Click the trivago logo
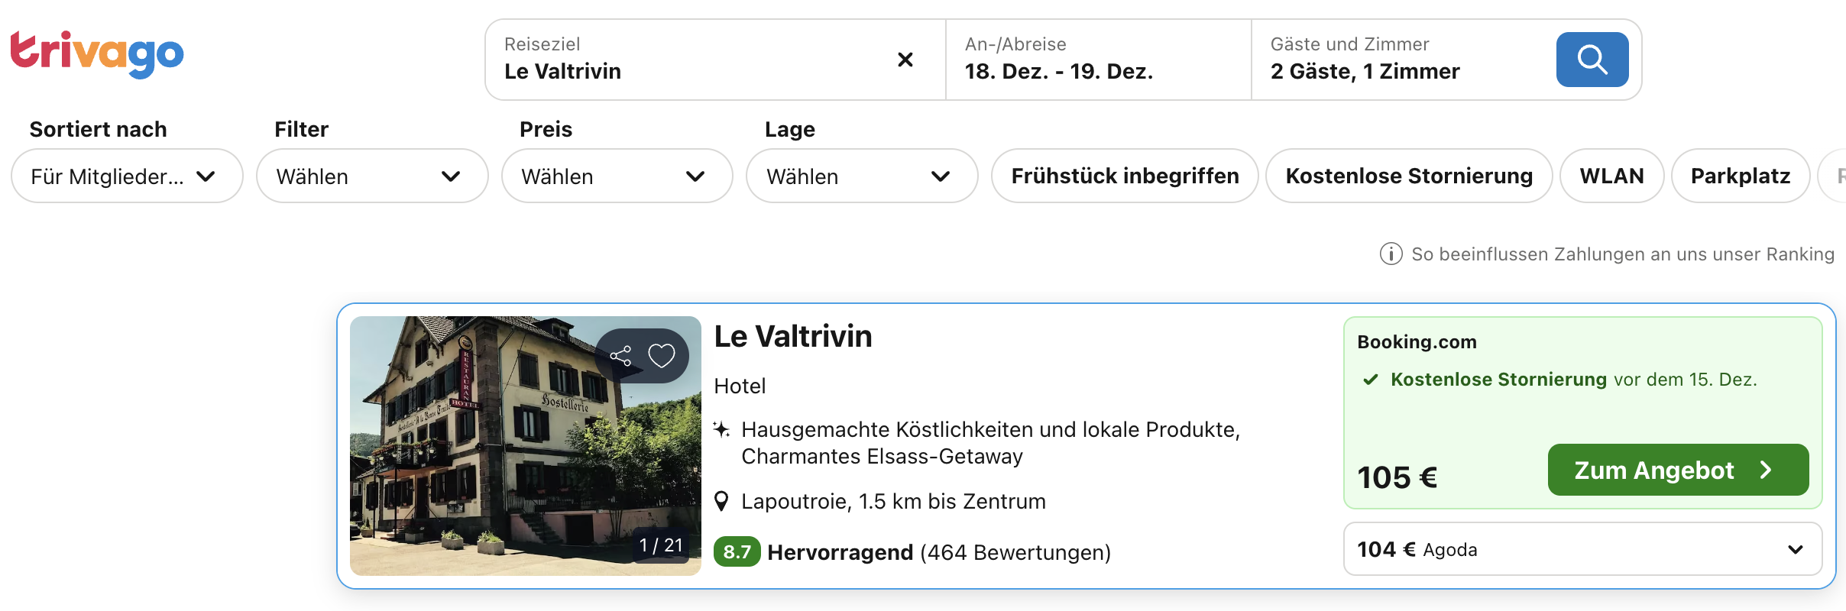The width and height of the screenshot is (1846, 611). pyautogui.click(x=97, y=54)
